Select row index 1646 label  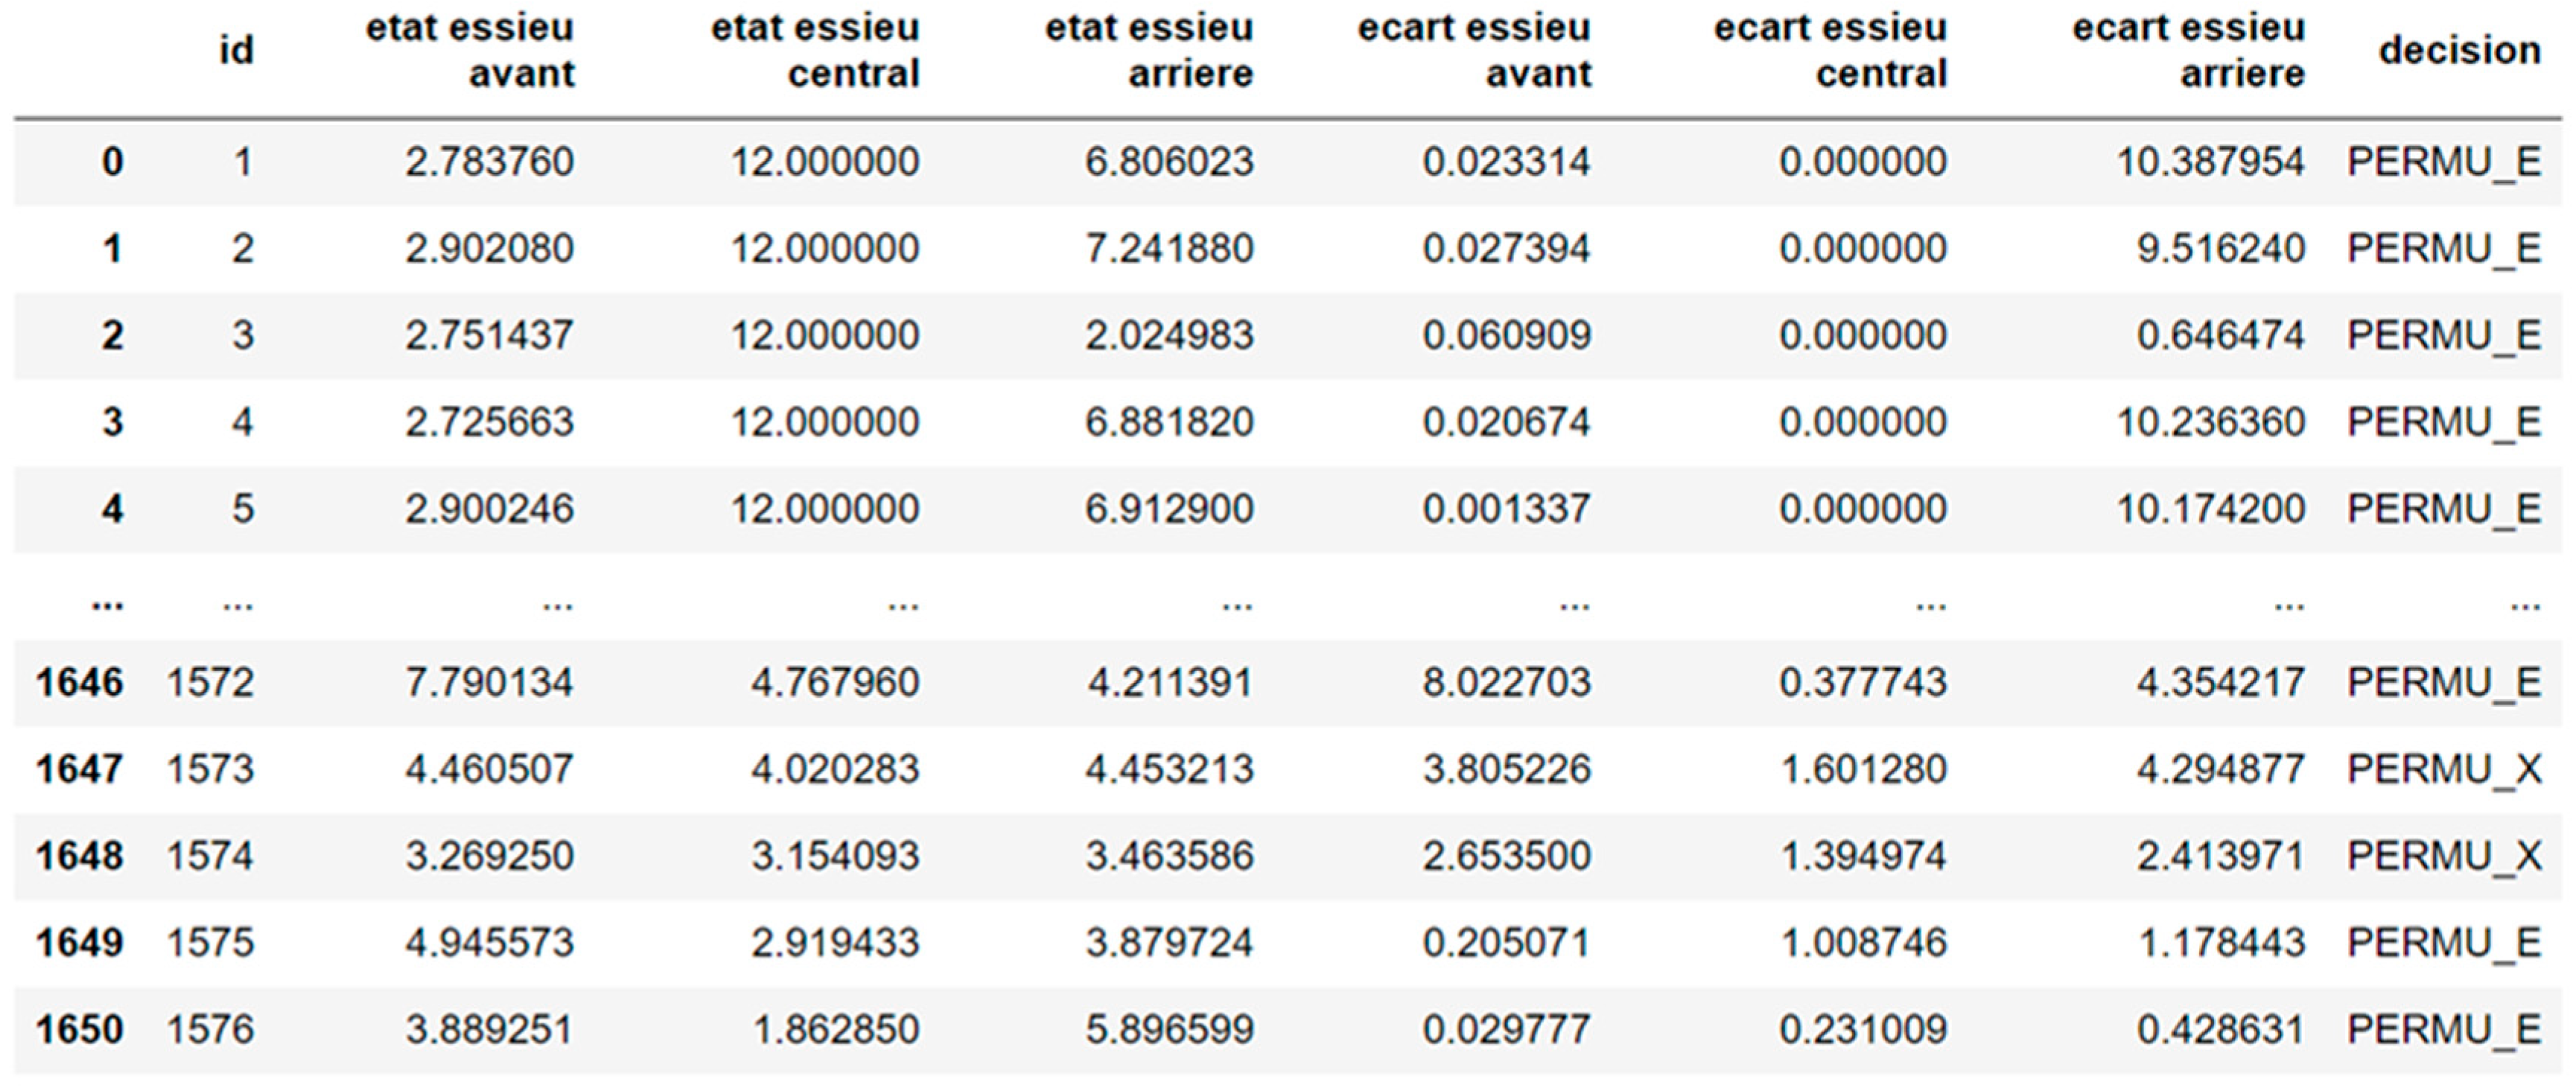click(x=80, y=683)
